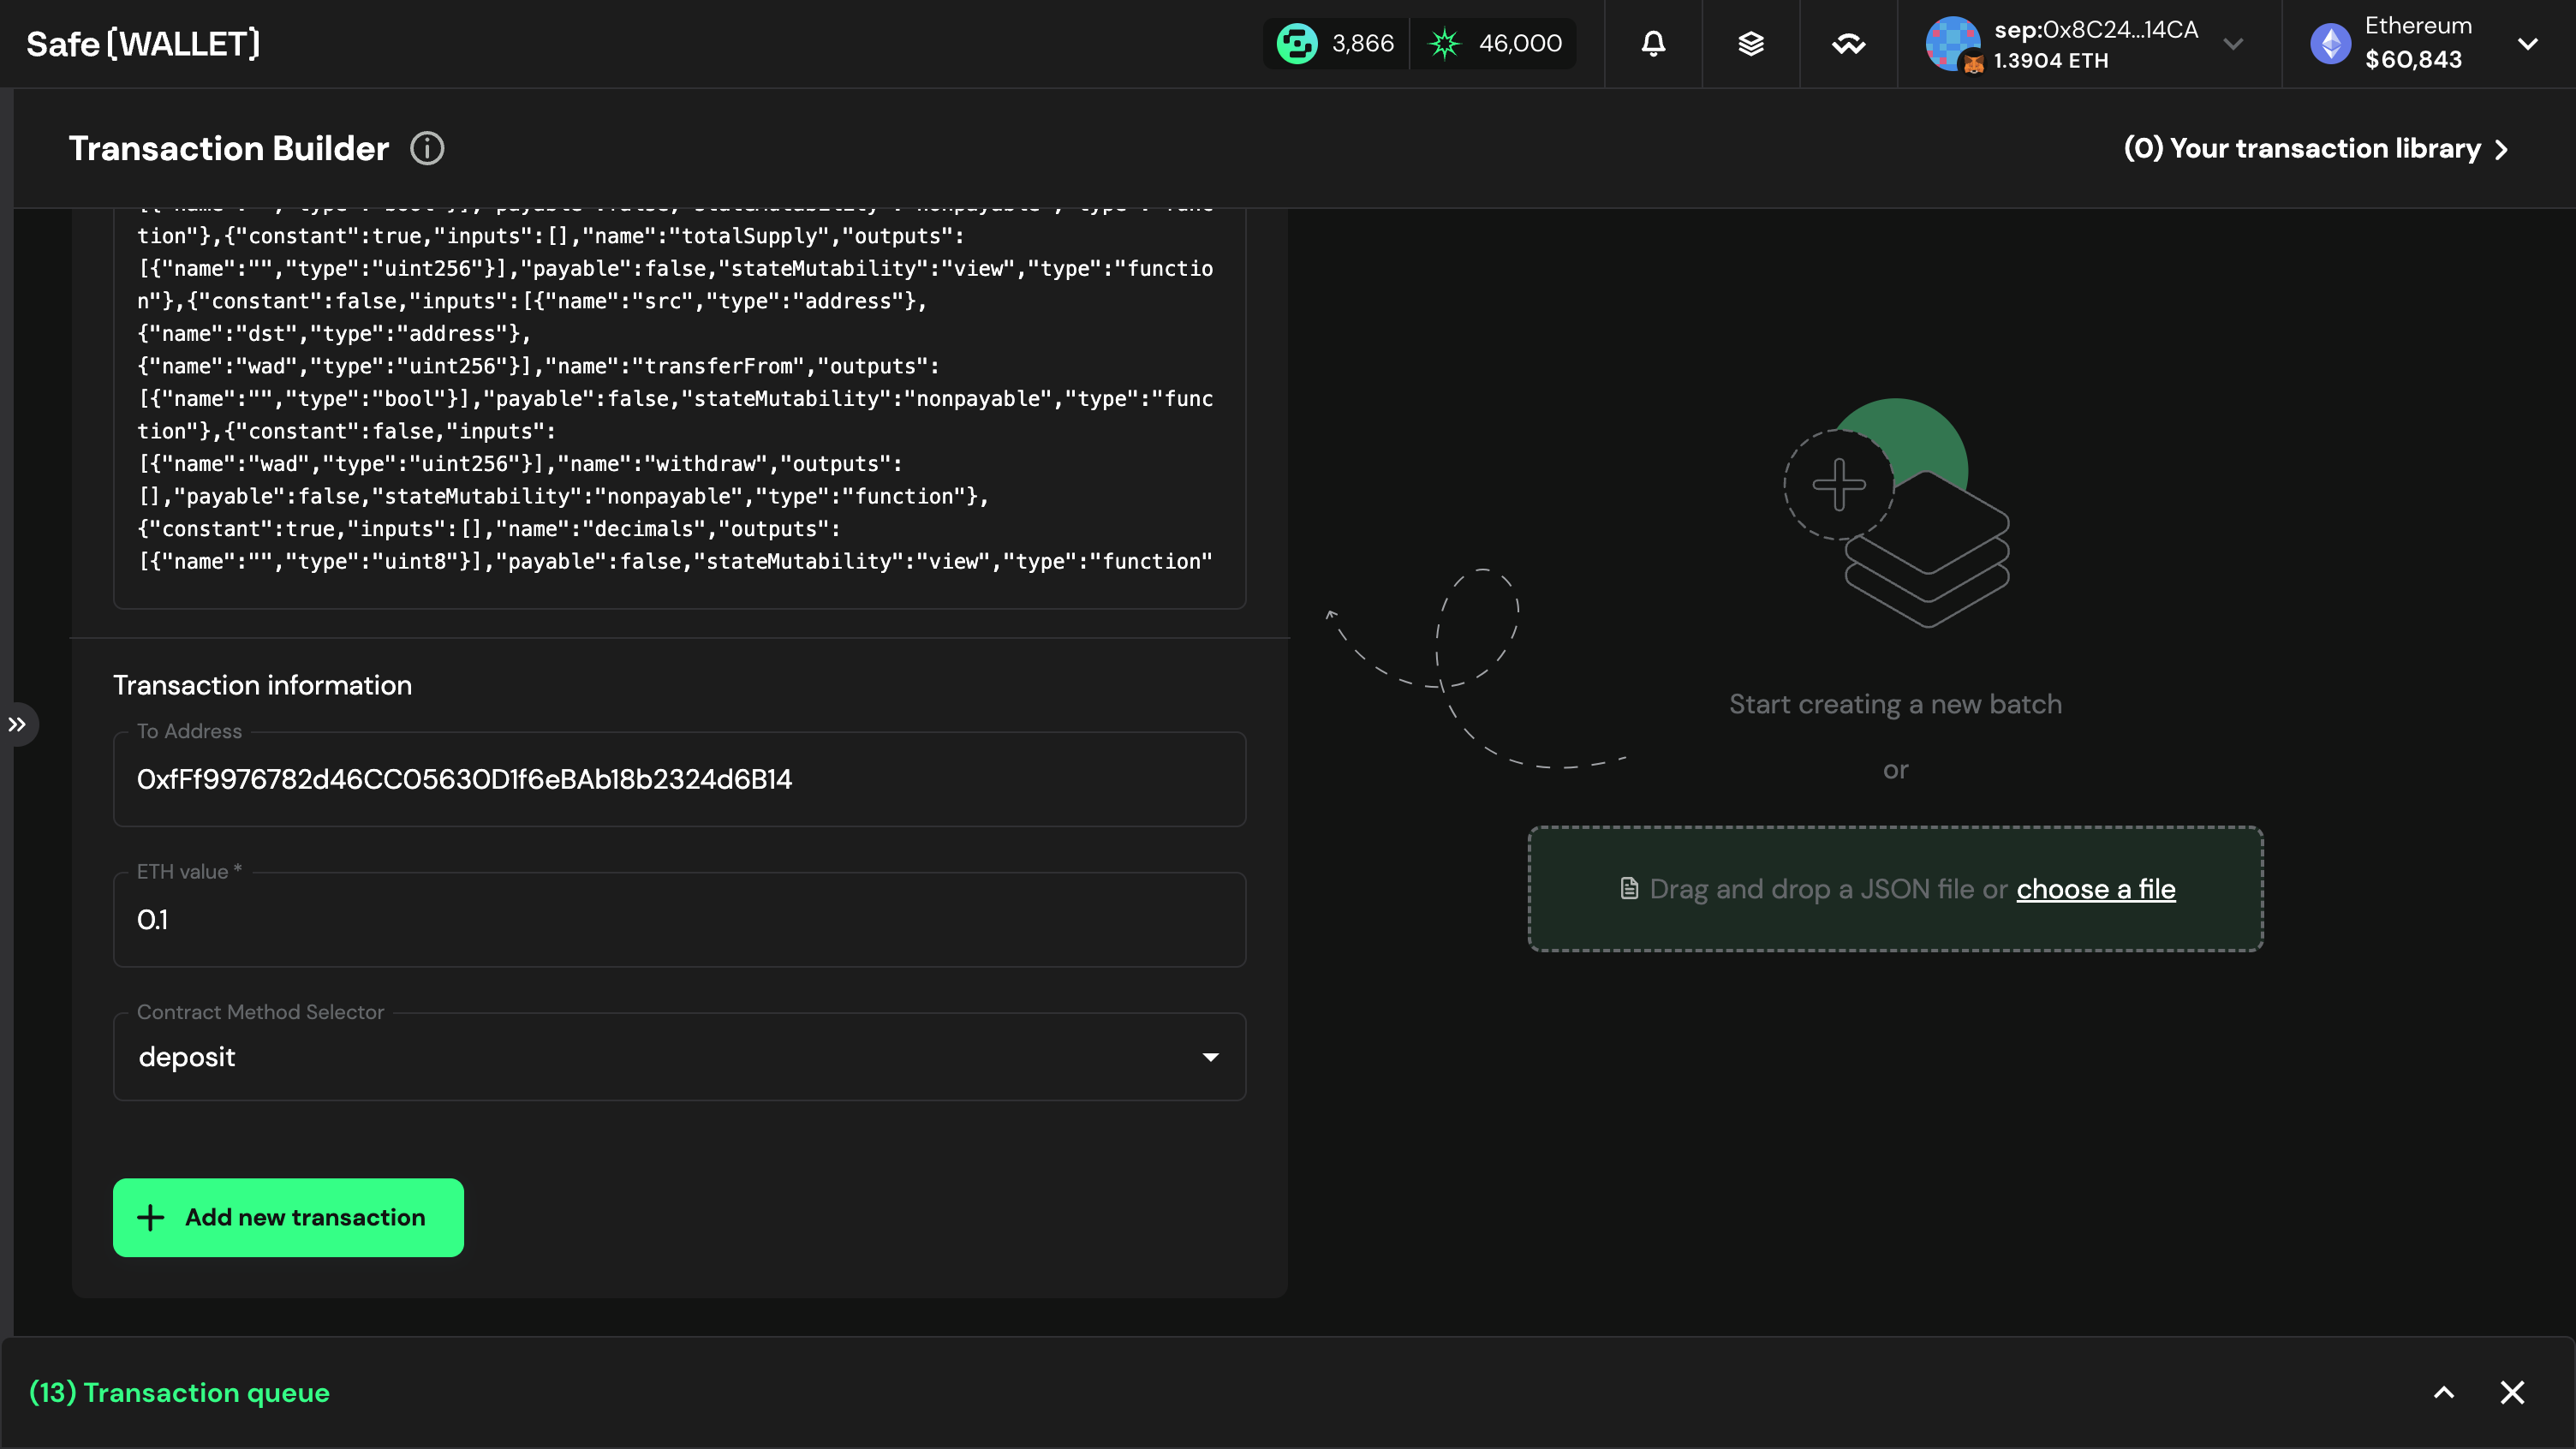Click the choose a file link
The image size is (2576, 1449).
point(2095,888)
